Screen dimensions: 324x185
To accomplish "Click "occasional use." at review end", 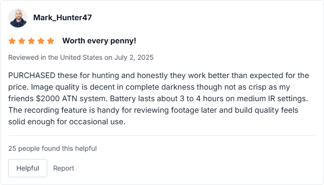I will tap(97, 122).
